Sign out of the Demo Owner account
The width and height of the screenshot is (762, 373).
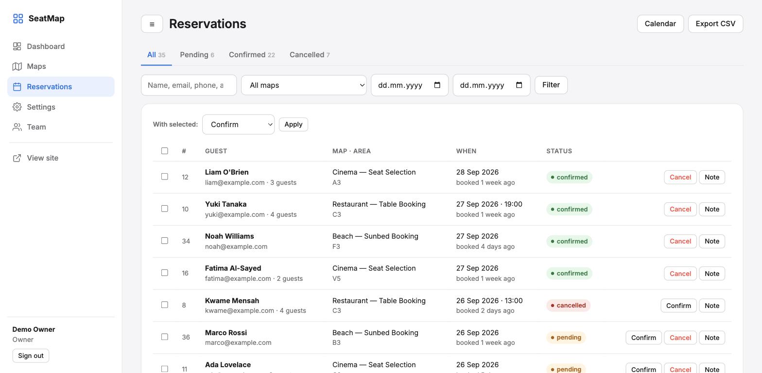point(31,356)
